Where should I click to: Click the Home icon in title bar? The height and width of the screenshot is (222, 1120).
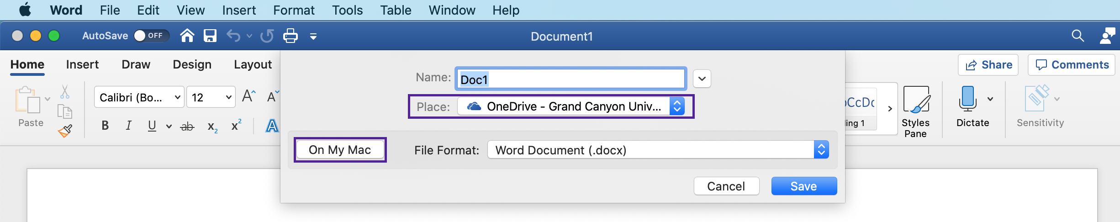pos(187,36)
